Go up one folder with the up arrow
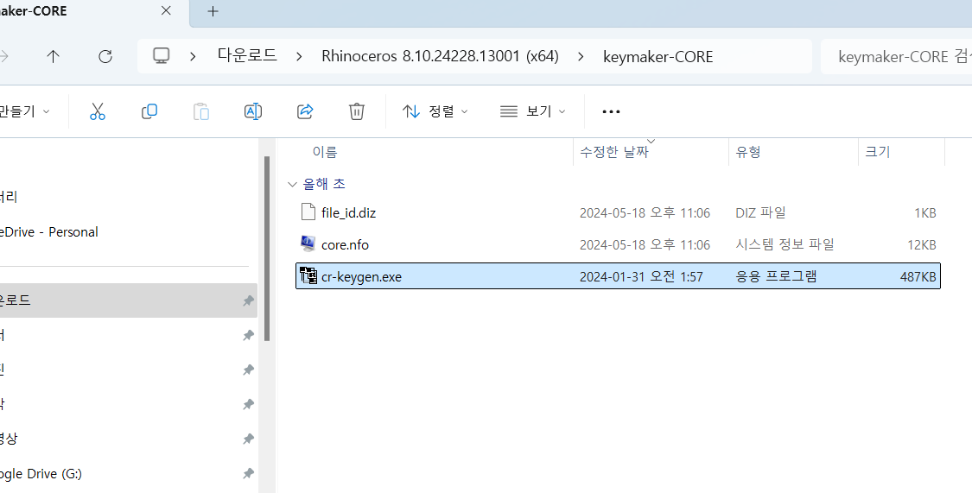 (54, 56)
